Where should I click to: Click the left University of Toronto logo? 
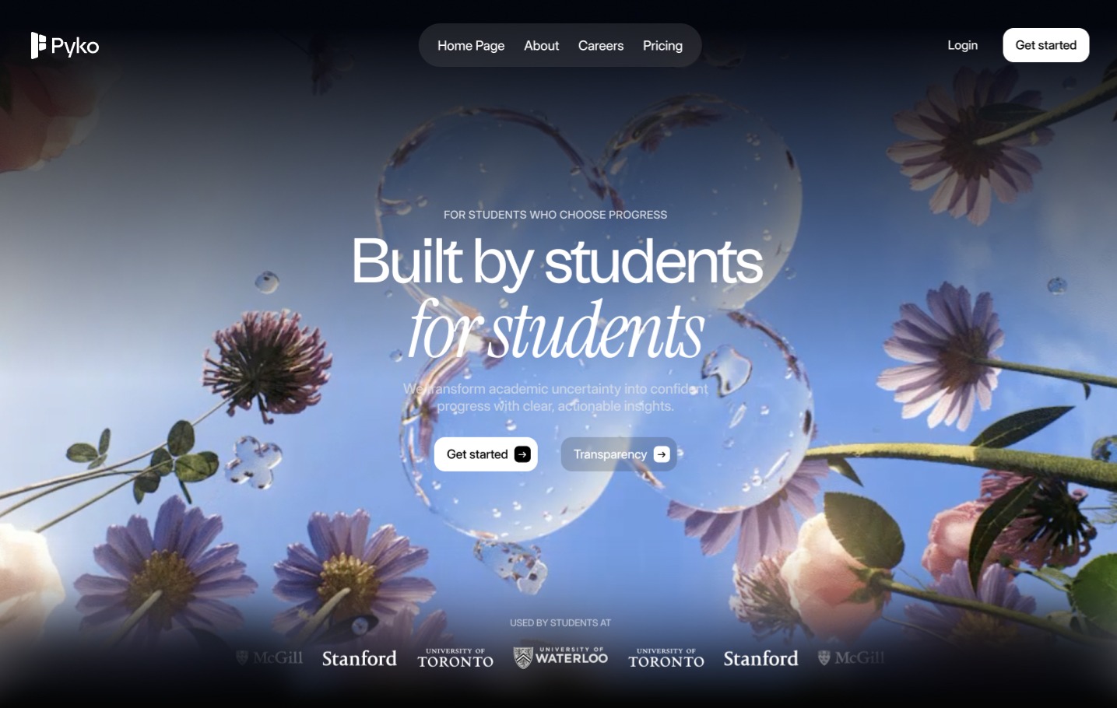point(455,658)
